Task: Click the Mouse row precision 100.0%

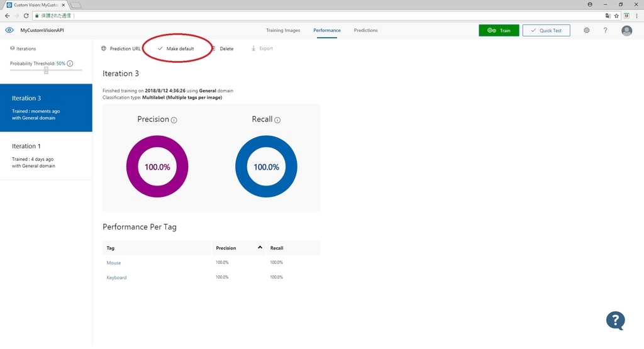Action: (x=222, y=262)
